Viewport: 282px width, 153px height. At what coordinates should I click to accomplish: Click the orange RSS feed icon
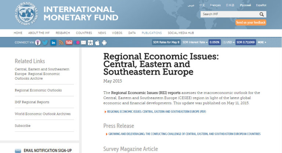tap(61, 43)
